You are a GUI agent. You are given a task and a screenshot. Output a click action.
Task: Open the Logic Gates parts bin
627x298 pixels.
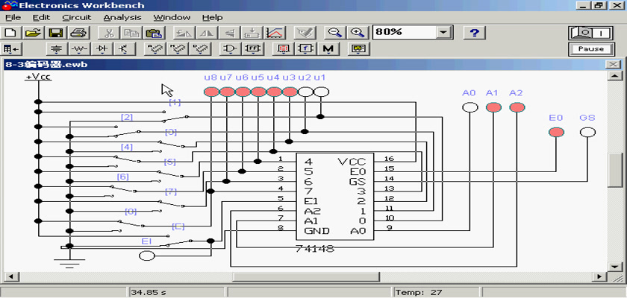(231, 49)
